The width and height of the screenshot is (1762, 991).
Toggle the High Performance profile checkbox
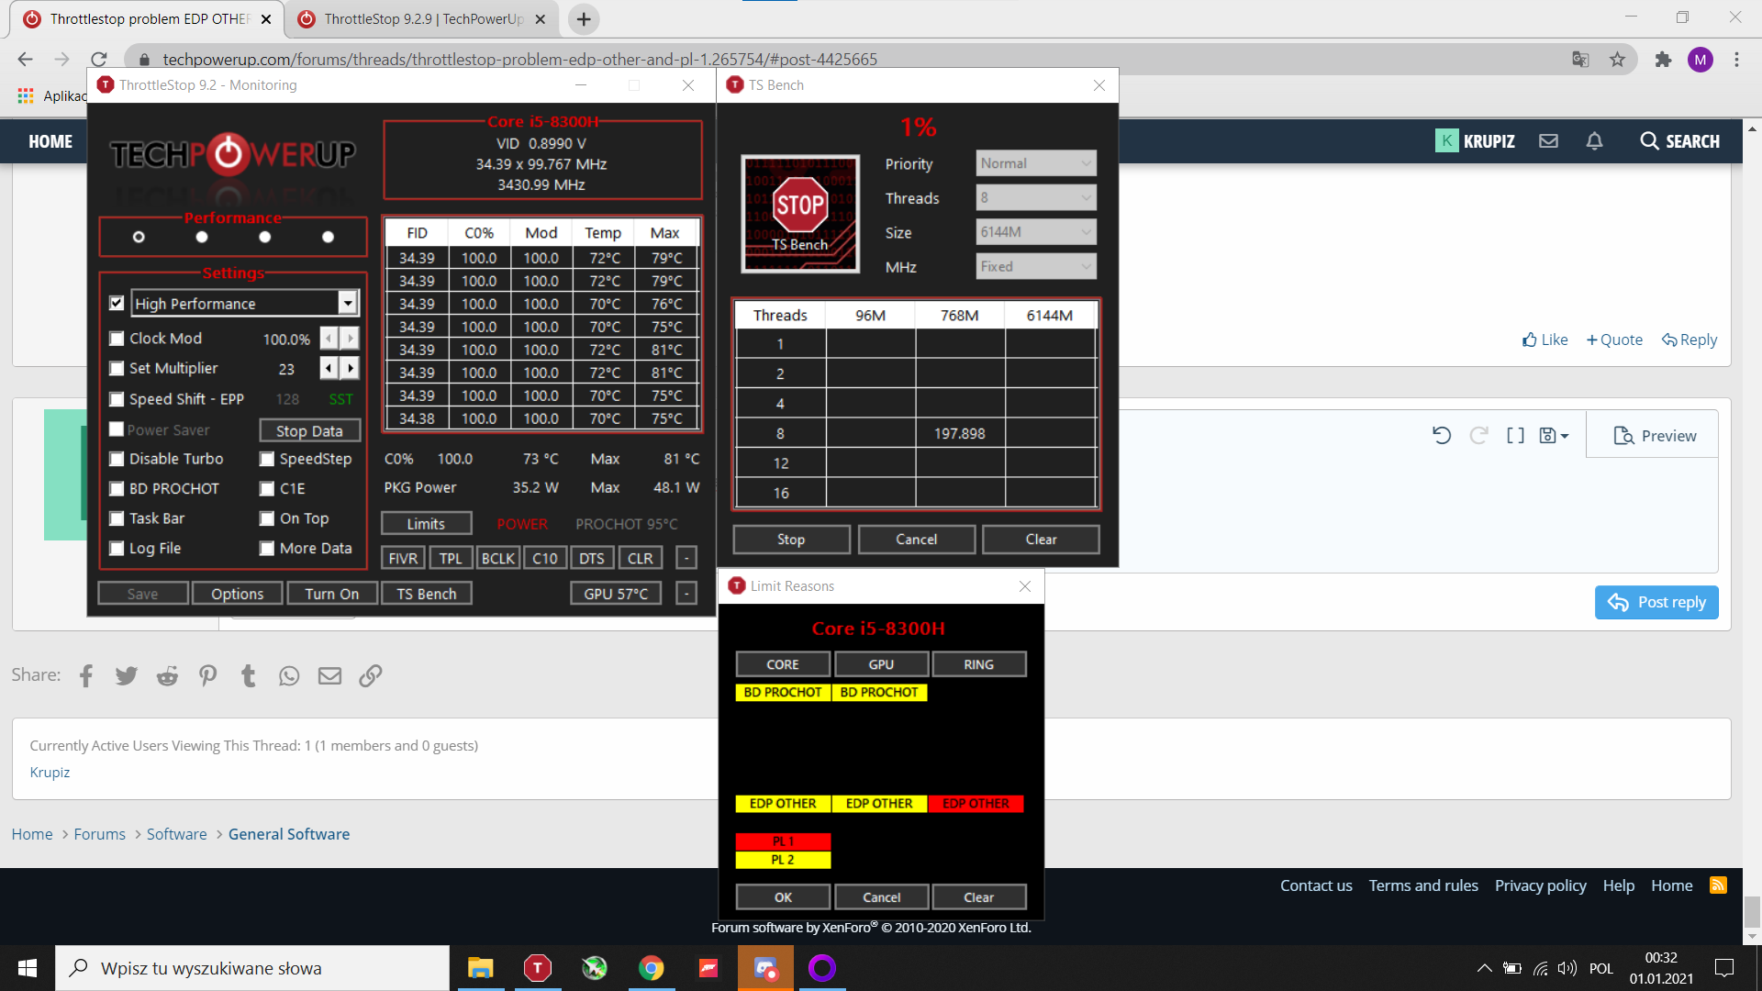(117, 303)
